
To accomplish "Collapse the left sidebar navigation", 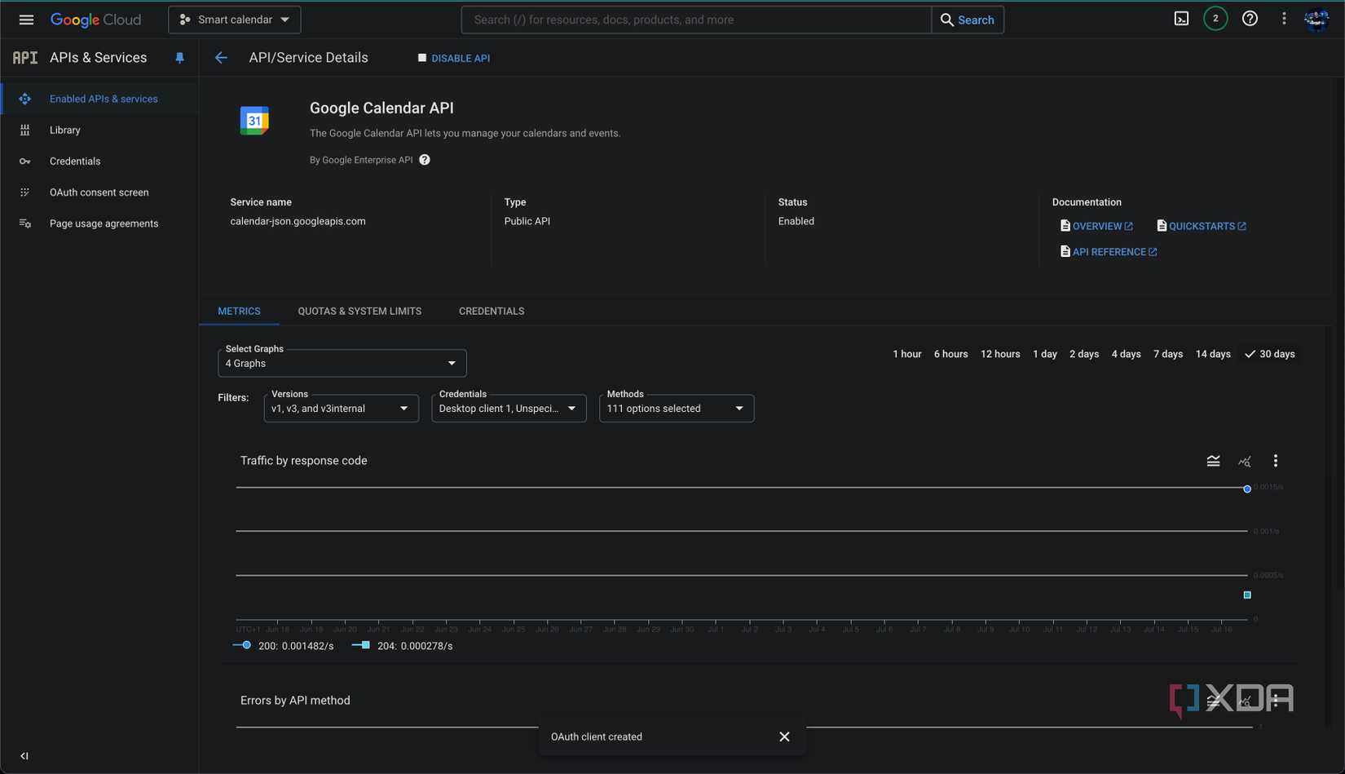I will (24, 756).
